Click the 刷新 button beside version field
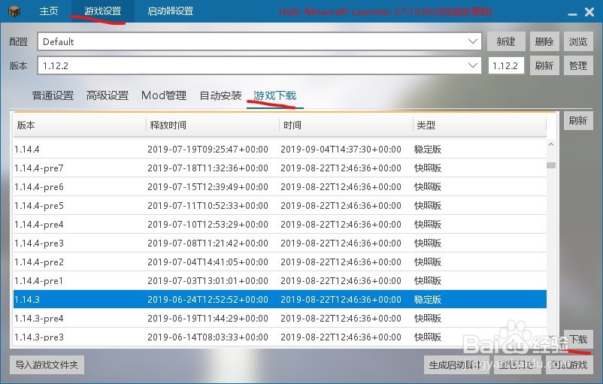The width and height of the screenshot is (603, 384). [544, 65]
